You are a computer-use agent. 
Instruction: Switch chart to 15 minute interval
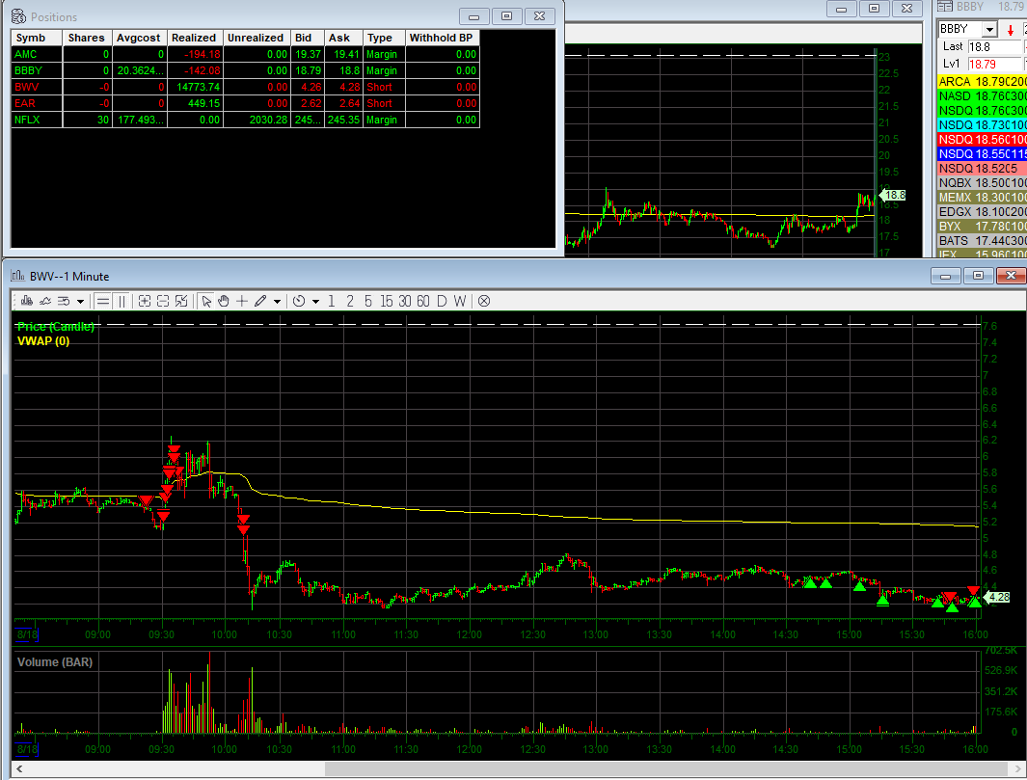(387, 301)
